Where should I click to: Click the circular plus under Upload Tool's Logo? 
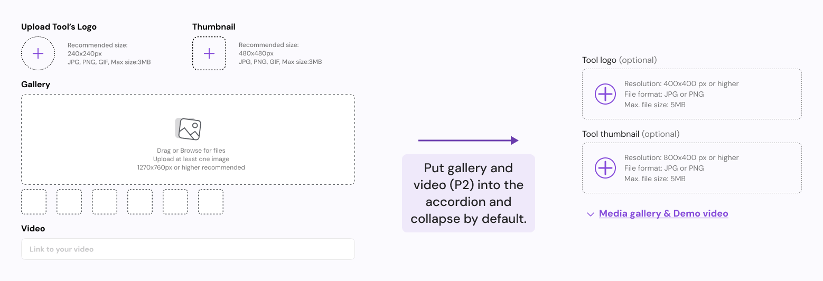point(38,53)
